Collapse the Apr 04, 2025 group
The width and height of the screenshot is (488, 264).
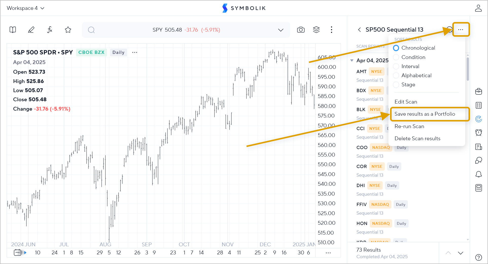(352, 60)
